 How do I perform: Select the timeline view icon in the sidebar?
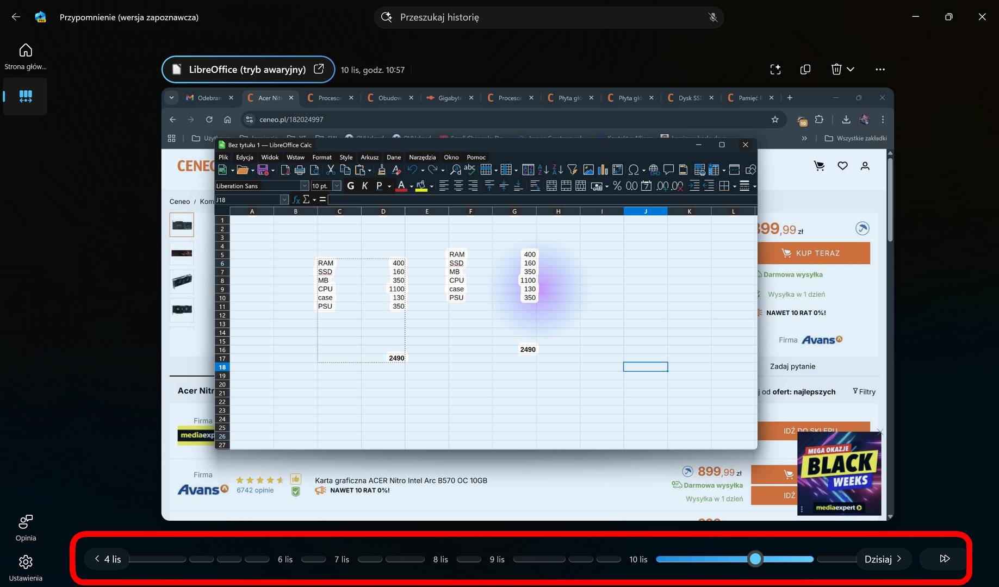(x=26, y=97)
